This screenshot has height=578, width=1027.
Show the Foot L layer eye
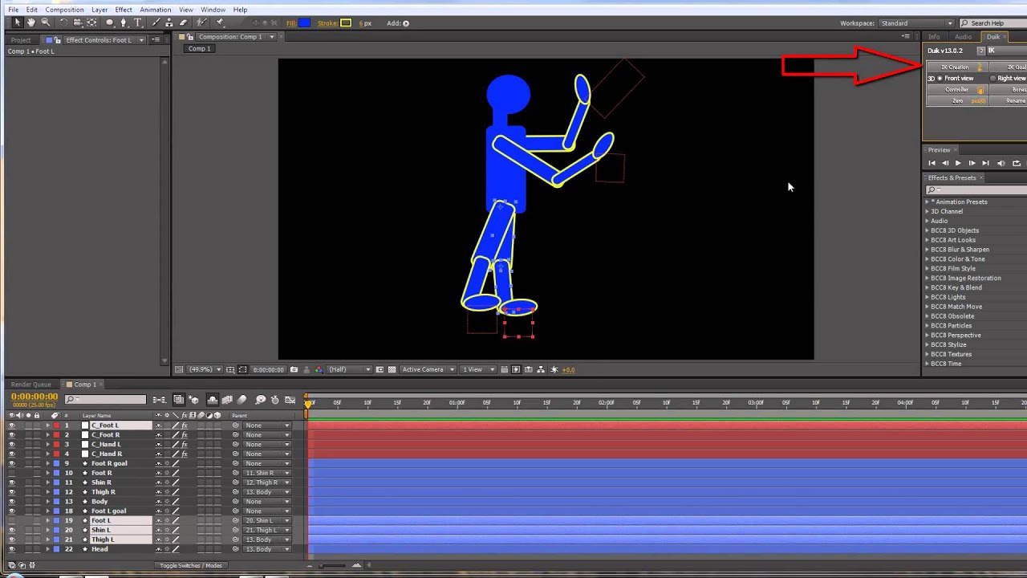[11, 520]
